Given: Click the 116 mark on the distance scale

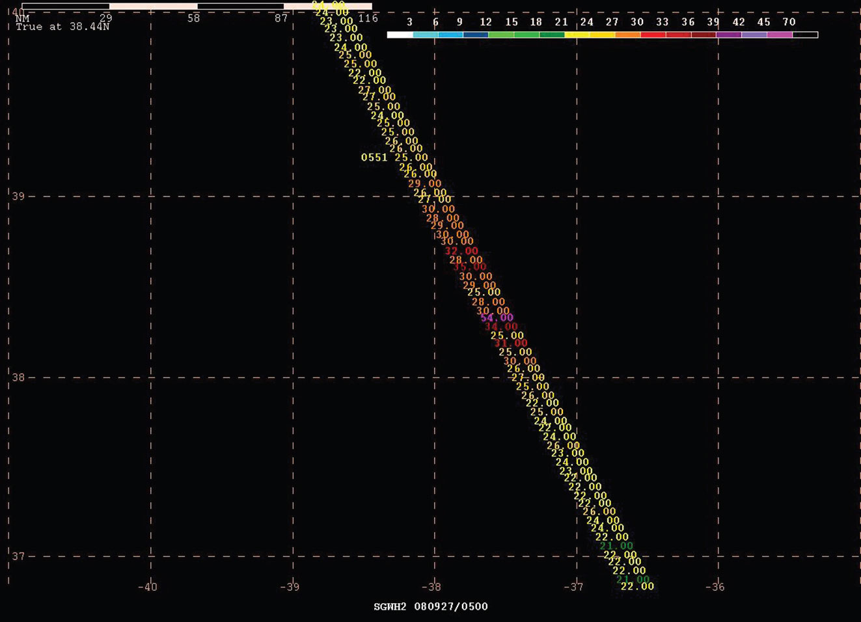Looking at the screenshot, I should [x=368, y=18].
